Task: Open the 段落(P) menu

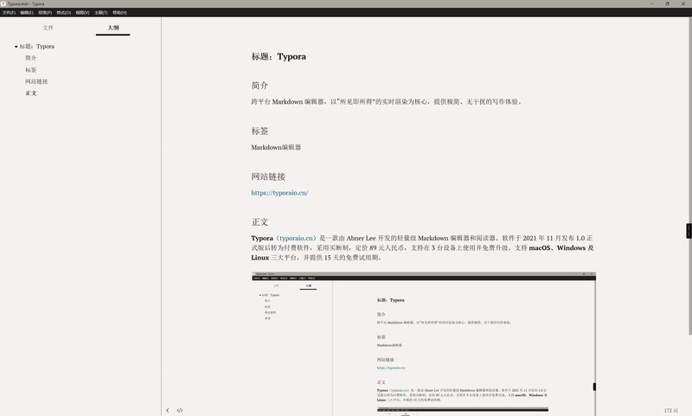Action: pos(45,12)
